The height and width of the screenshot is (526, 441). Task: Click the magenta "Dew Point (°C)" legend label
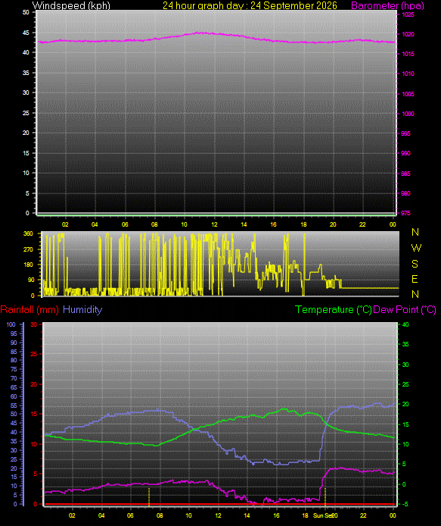pyautogui.click(x=405, y=310)
